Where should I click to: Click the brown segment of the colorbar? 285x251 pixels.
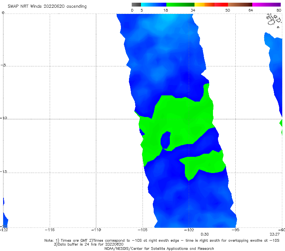tap(240, 5)
